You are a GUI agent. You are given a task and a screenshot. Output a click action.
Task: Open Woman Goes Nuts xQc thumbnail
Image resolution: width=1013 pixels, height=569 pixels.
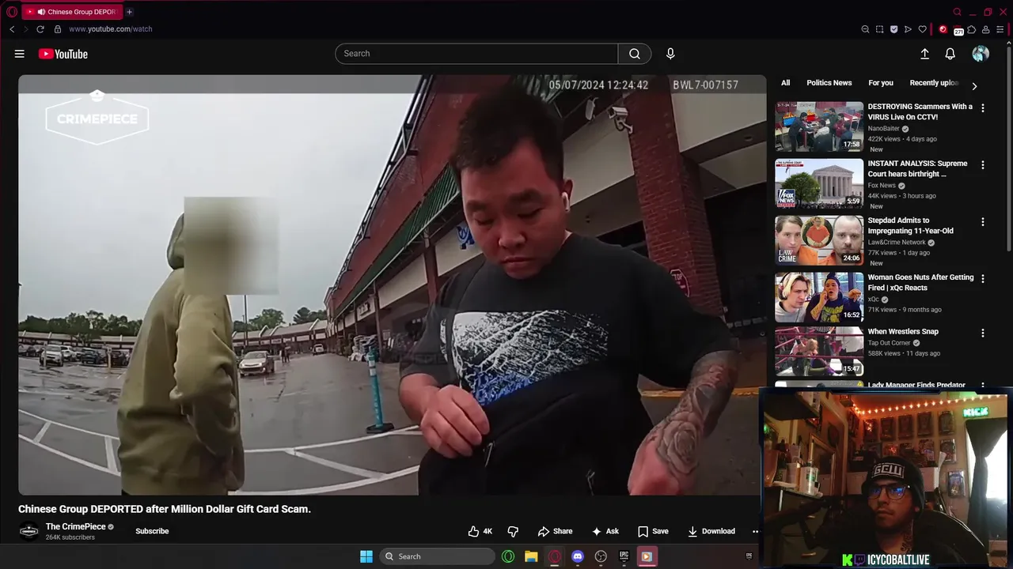pyautogui.click(x=819, y=297)
